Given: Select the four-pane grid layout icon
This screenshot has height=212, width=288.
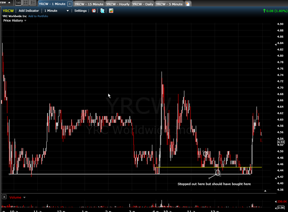Looking at the screenshot, I should [26, 3].
